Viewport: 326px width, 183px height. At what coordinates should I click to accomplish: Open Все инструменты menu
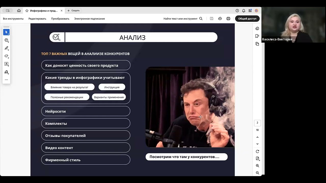coord(13,19)
